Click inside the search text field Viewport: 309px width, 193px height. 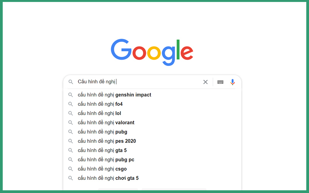coord(154,82)
